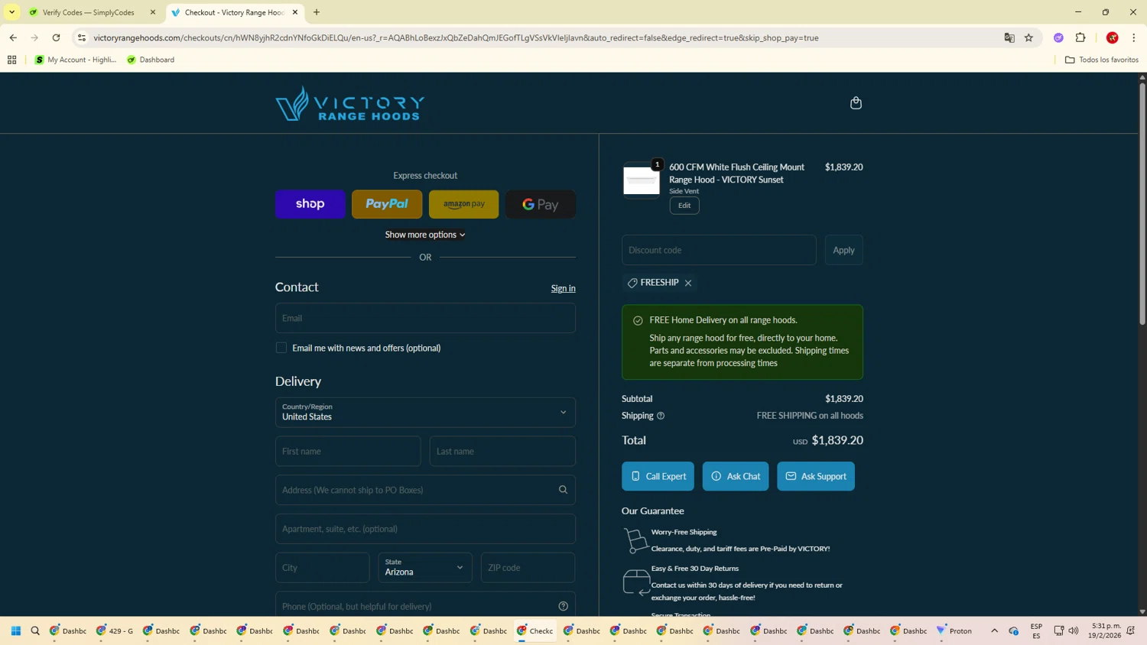Show hidden system tray icons
Image resolution: width=1147 pixels, height=645 pixels.
point(994,630)
